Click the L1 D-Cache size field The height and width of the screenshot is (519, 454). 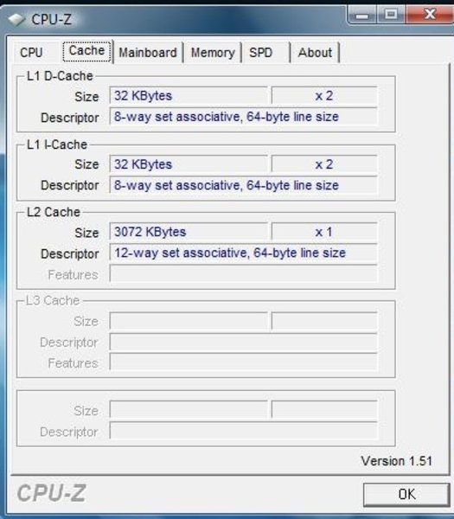click(189, 96)
